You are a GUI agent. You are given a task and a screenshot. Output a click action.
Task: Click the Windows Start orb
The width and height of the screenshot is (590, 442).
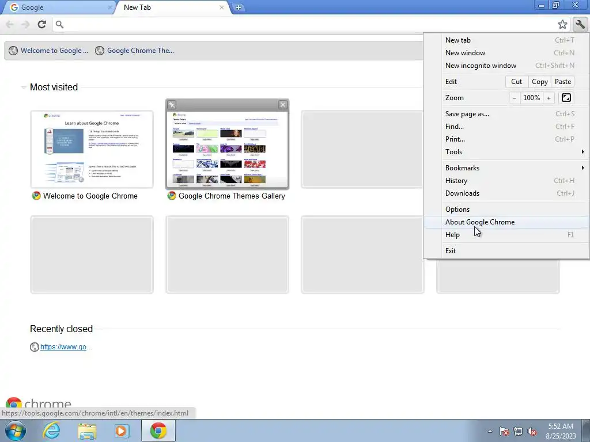(16, 430)
